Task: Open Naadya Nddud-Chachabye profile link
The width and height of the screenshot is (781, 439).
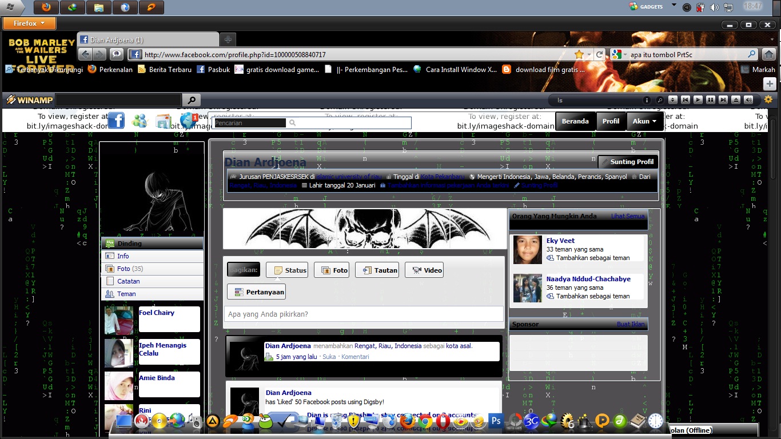Action: pyautogui.click(x=588, y=279)
